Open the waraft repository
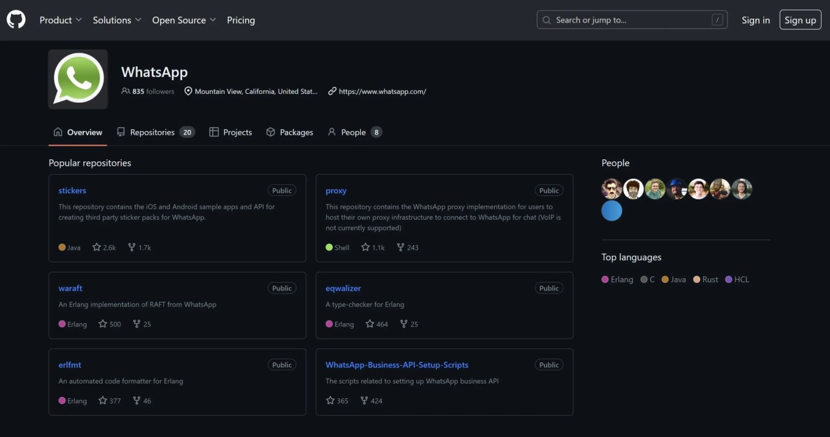830x437 pixels. coord(70,289)
